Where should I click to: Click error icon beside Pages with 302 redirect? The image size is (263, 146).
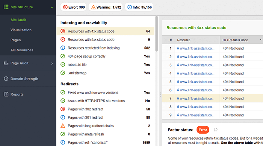63,109
